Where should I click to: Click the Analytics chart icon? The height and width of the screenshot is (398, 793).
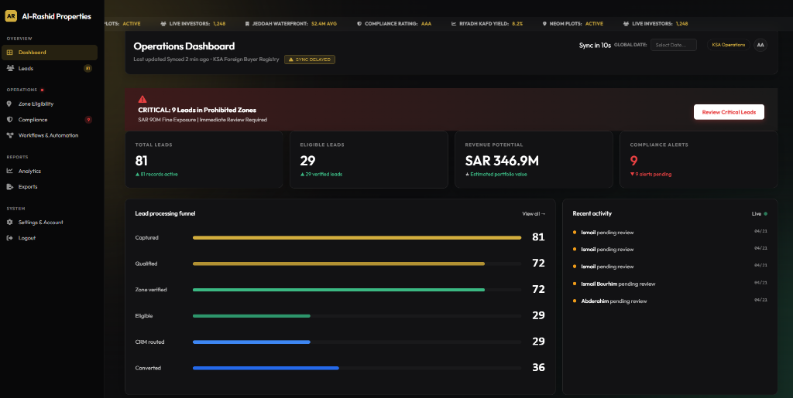pyautogui.click(x=9, y=171)
